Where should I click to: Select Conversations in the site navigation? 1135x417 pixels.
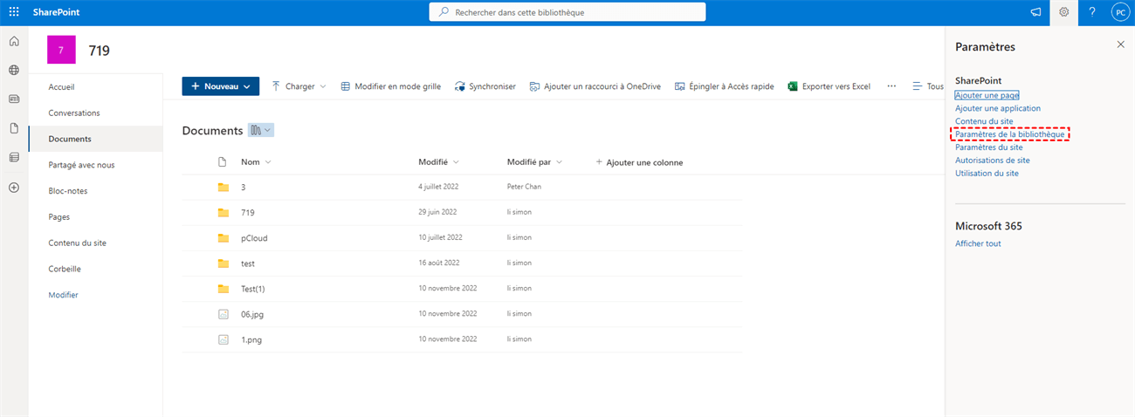(x=74, y=113)
